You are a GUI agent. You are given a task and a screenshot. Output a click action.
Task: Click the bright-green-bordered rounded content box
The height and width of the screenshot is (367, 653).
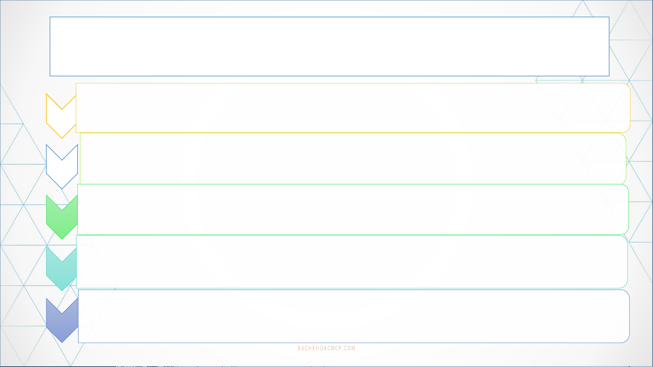pyautogui.click(x=353, y=209)
